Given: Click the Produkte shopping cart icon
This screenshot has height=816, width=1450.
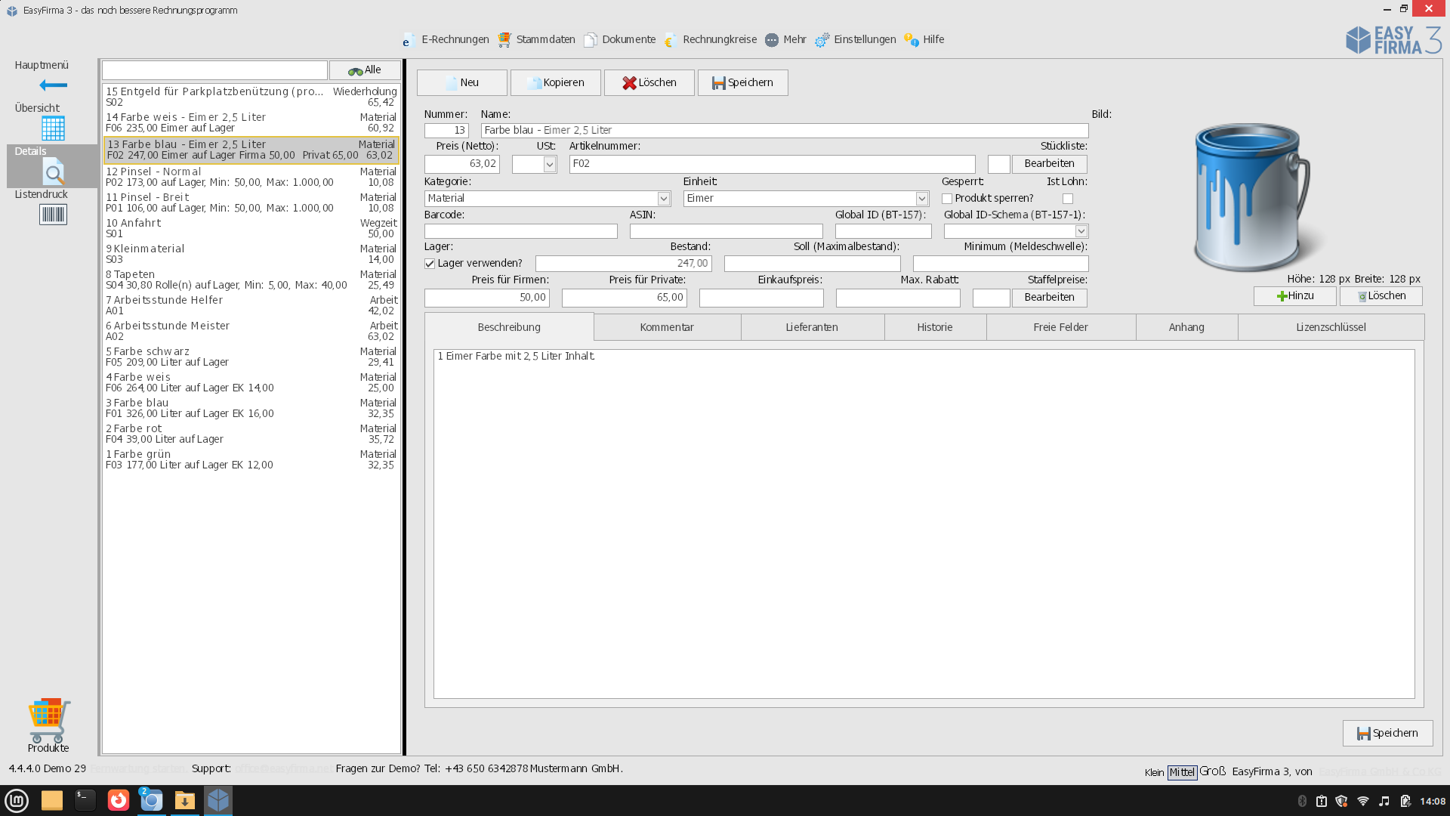Looking at the screenshot, I should click(x=49, y=719).
